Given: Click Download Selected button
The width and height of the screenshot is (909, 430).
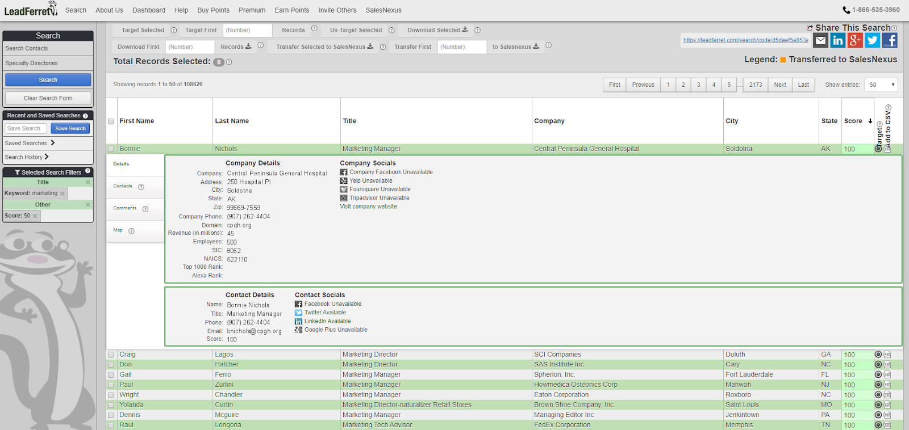Looking at the screenshot, I should (x=437, y=30).
